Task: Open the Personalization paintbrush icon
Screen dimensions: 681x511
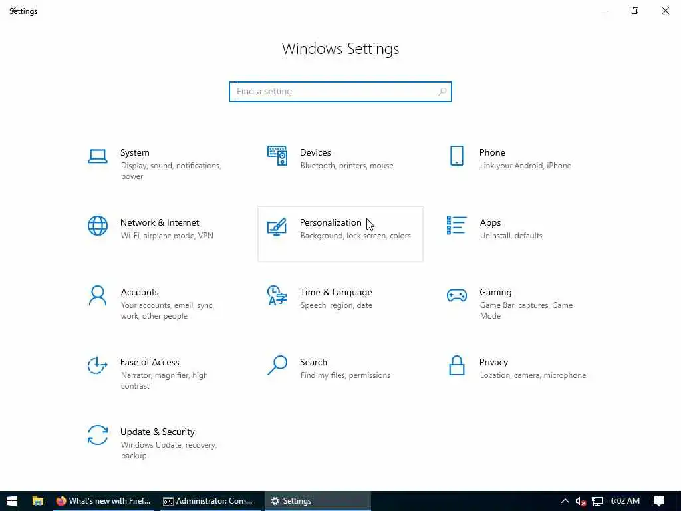Action: click(x=277, y=226)
